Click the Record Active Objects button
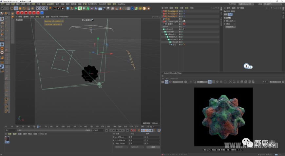285x156 pixels. point(132,130)
